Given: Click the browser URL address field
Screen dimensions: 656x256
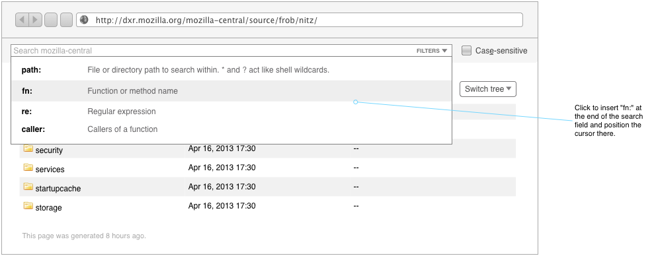Looking at the screenshot, I should click(299, 20).
